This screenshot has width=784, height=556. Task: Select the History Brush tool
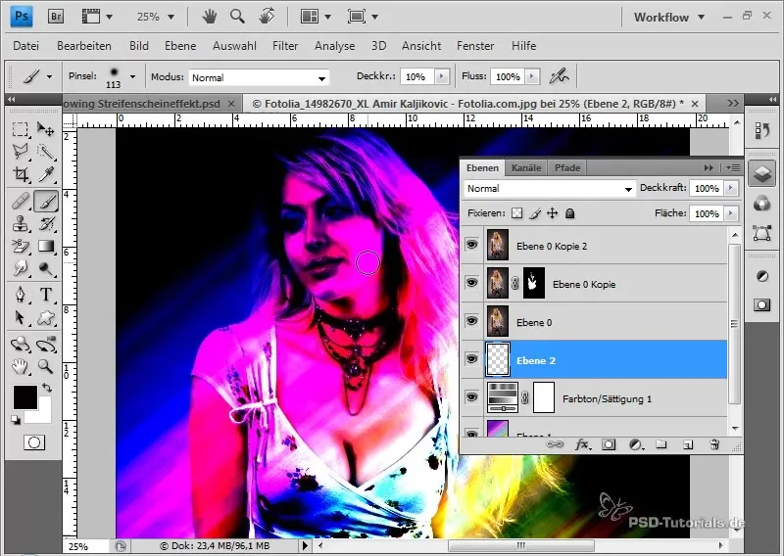[x=46, y=224]
